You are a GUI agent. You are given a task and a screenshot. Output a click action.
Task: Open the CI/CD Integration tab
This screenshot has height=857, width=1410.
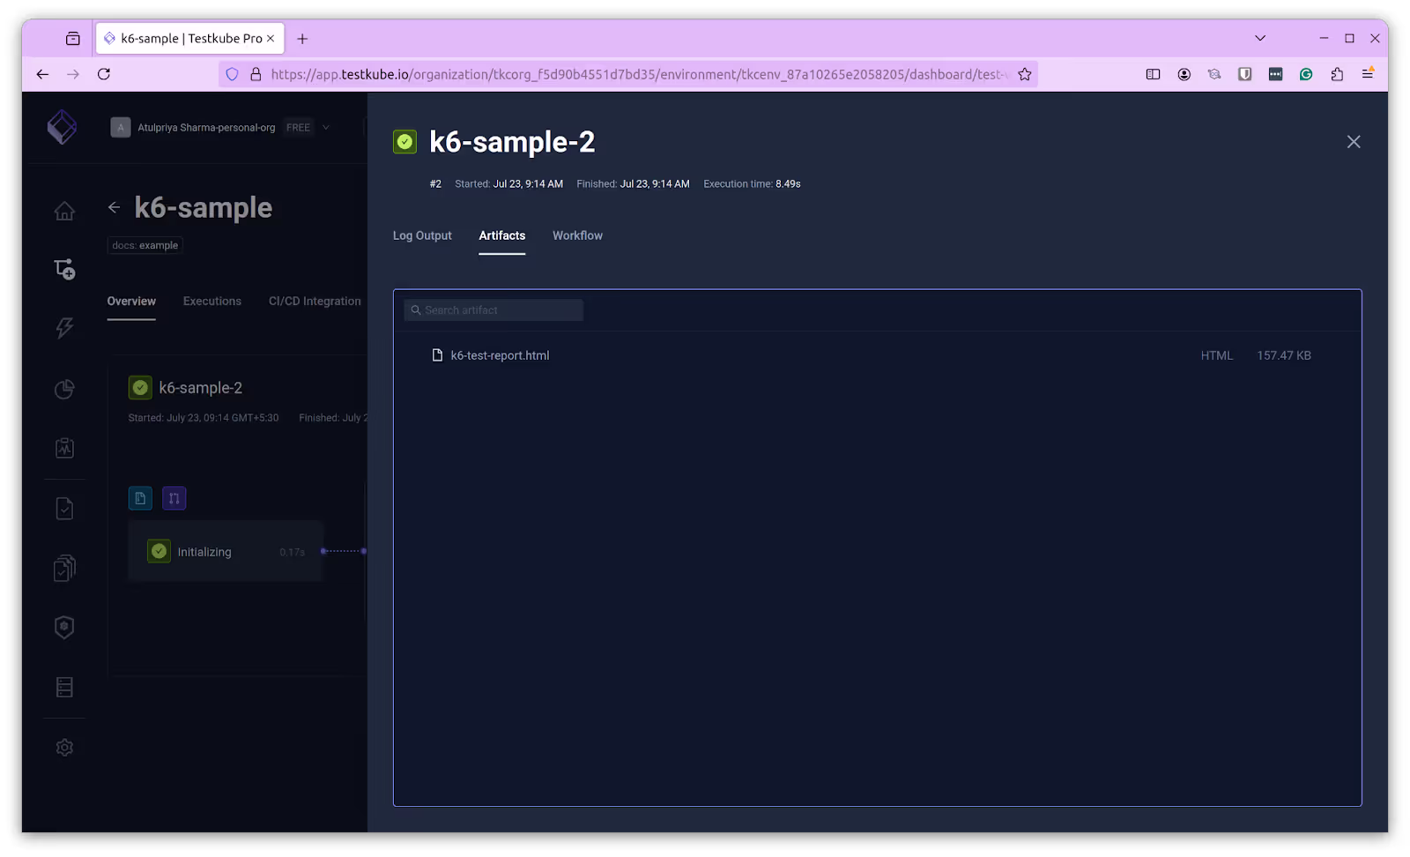tap(315, 302)
